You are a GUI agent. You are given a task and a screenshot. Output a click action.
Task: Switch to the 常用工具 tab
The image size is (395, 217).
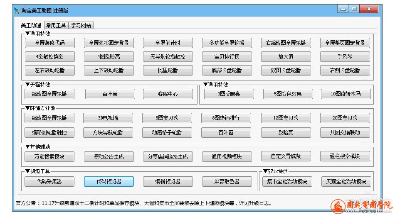[56, 25]
